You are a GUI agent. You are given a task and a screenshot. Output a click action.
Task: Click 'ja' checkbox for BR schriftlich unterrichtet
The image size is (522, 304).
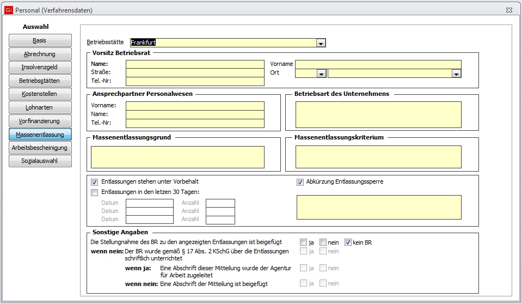pos(303,251)
